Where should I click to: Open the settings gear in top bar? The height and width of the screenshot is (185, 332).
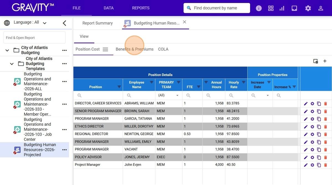click(308, 8)
